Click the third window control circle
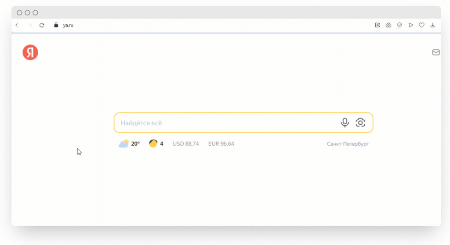This screenshot has width=450, height=245. 35,13
